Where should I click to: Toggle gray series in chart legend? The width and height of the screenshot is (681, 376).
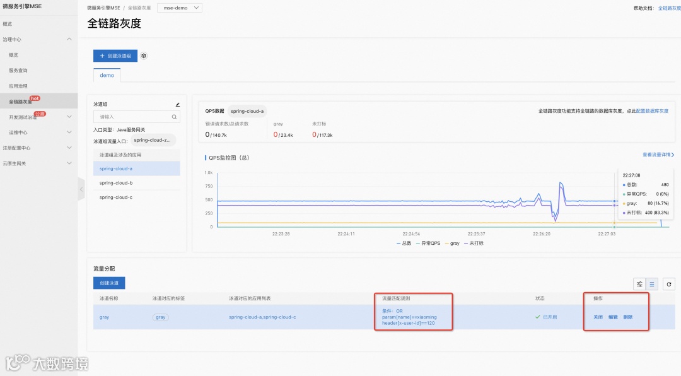pyautogui.click(x=451, y=244)
